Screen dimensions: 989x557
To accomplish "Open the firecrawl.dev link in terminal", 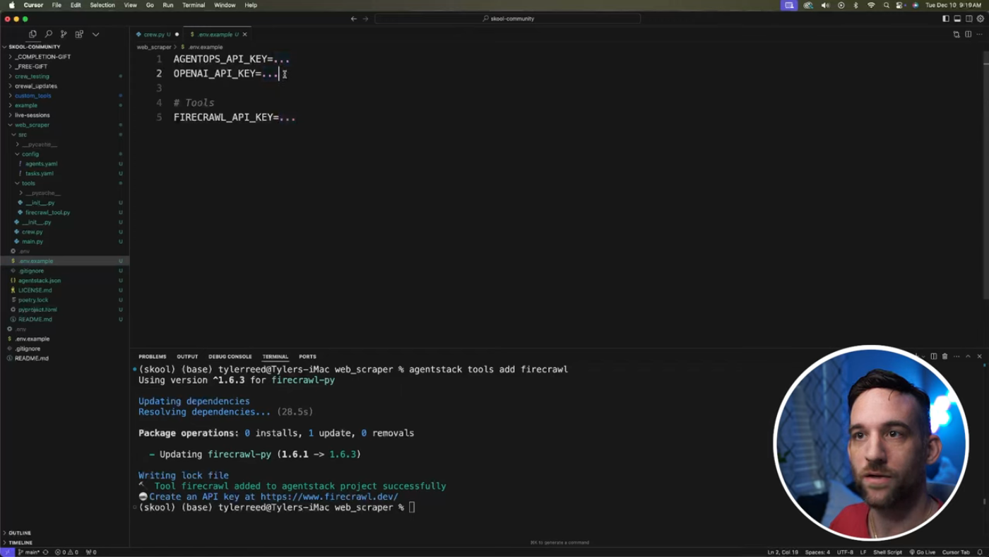I will tap(329, 497).
